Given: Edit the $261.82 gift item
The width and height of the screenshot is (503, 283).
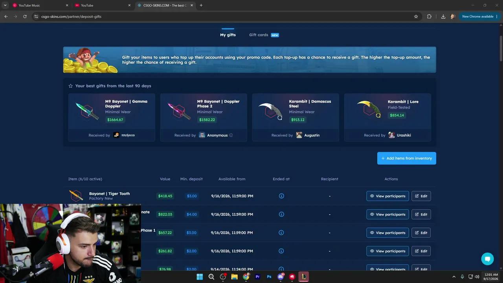Looking at the screenshot, I should [421, 251].
